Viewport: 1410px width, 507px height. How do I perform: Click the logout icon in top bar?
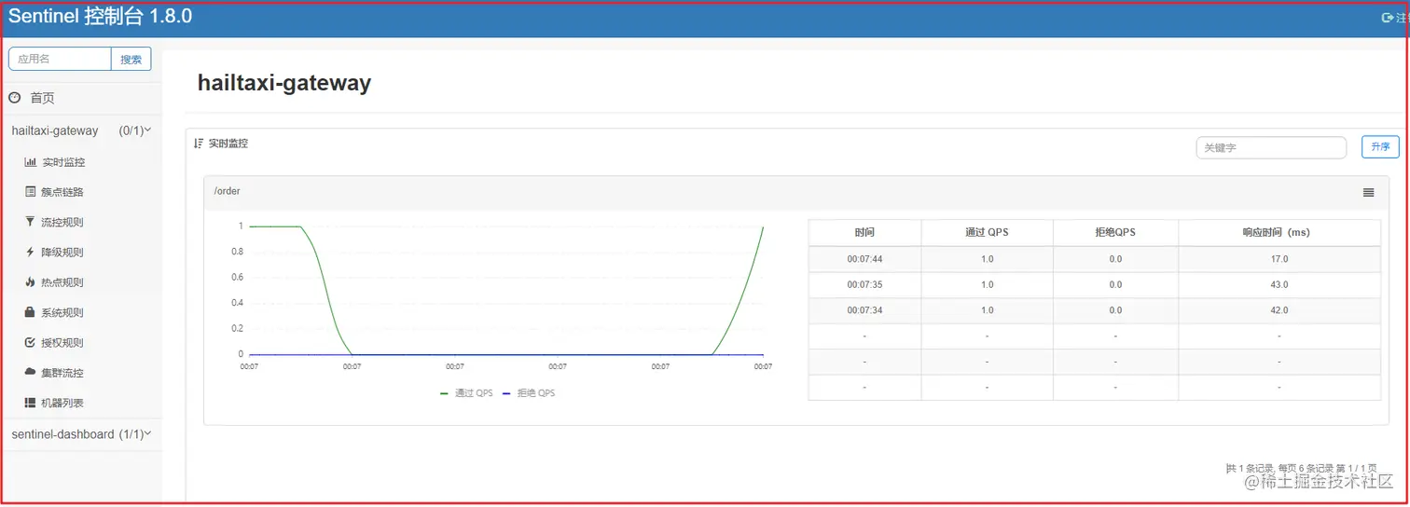(1388, 17)
